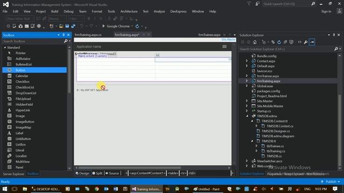Expand the tblTraining.cs node

(256, 151)
